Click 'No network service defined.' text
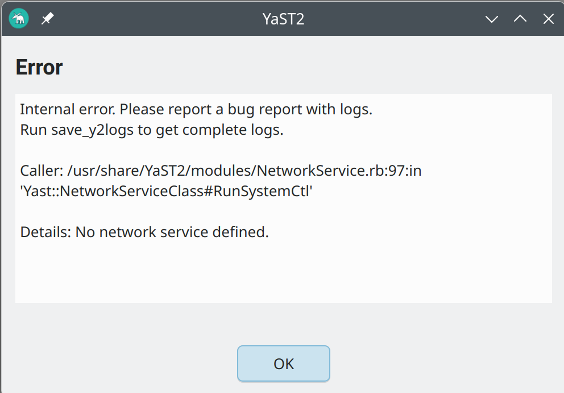This screenshot has width=564, height=393. point(172,232)
